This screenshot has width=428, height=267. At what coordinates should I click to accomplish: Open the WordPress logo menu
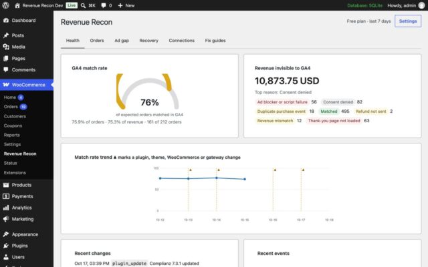pos(5,5)
